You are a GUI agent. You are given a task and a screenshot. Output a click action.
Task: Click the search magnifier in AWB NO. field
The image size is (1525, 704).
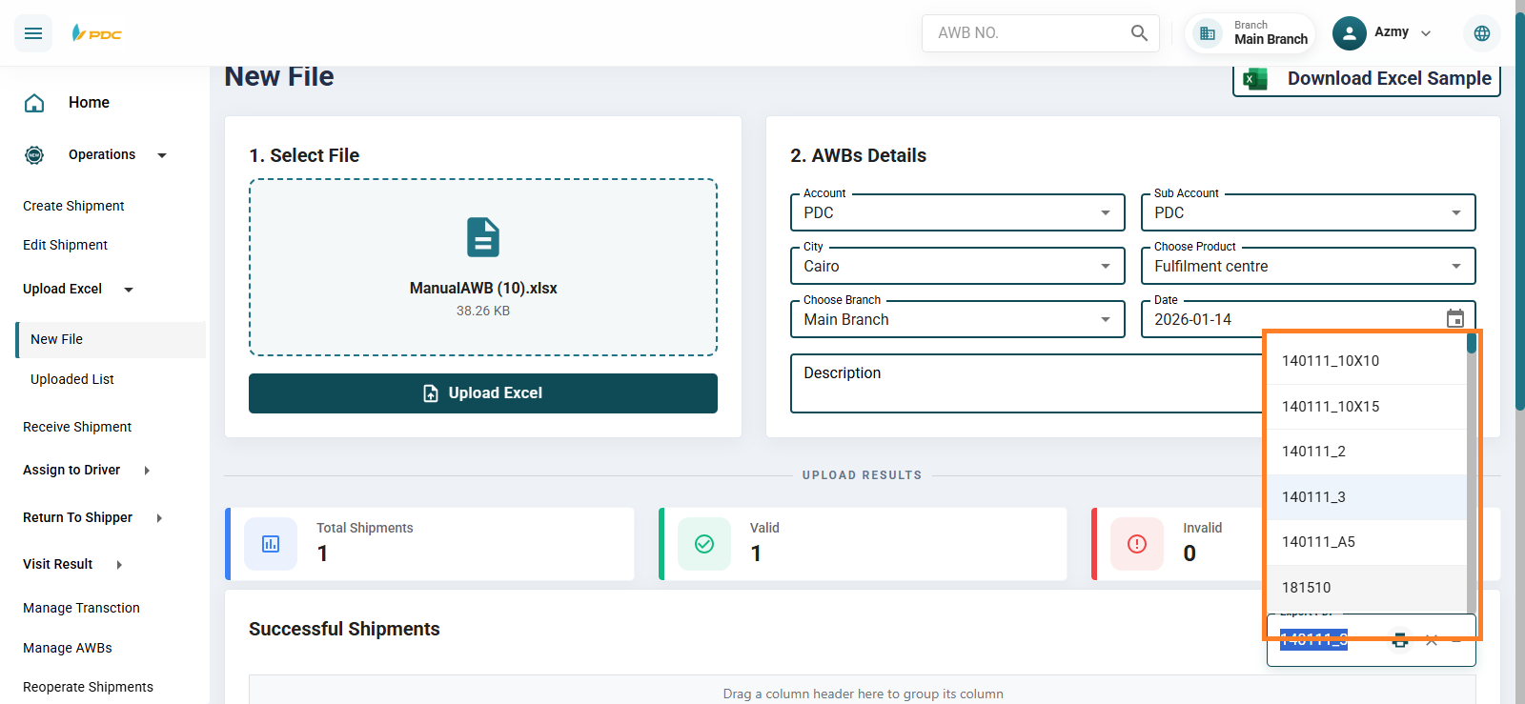pos(1139,33)
